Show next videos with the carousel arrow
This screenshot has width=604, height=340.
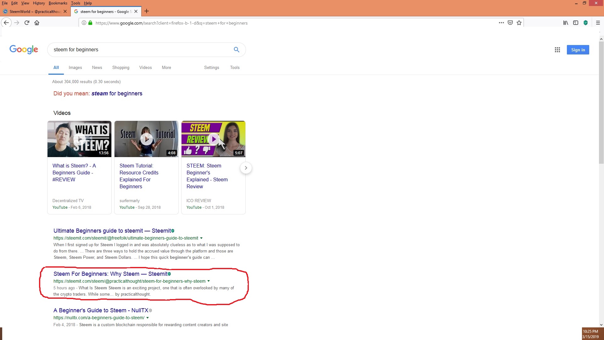(246, 168)
